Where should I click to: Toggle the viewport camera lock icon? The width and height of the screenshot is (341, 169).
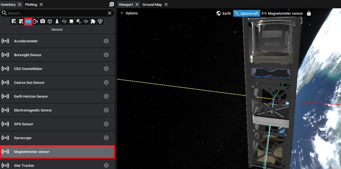tap(309, 13)
